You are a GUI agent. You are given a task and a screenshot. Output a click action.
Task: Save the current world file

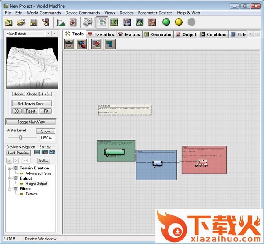[x=33, y=22]
